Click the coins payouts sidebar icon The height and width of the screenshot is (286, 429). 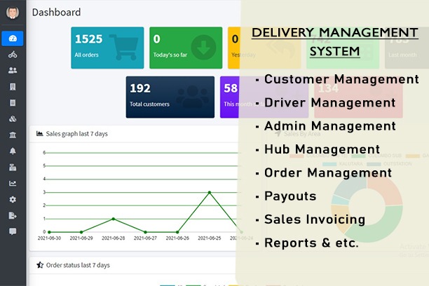[x=13, y=118]
